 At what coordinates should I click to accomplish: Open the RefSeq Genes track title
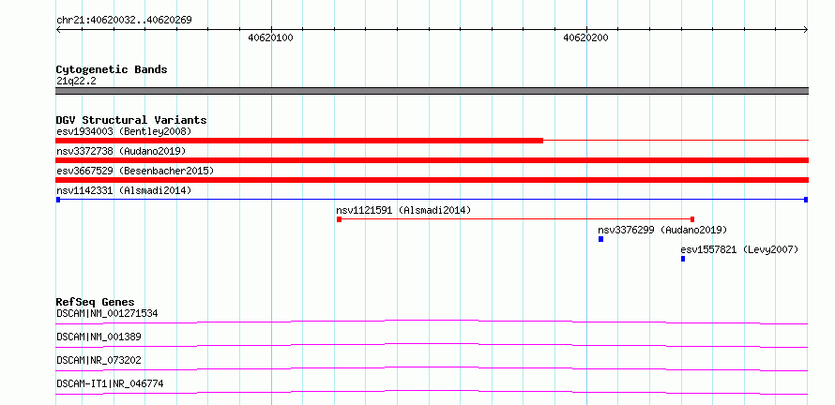point(96,302)
